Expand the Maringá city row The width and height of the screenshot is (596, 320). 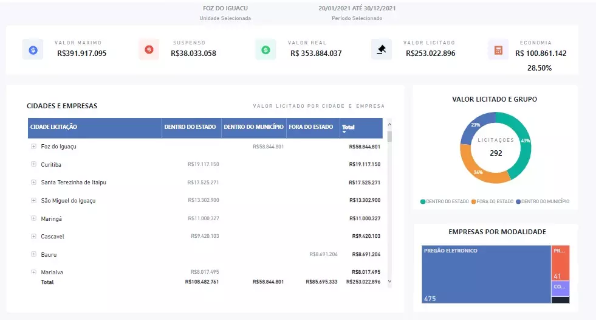coord(33,218)
